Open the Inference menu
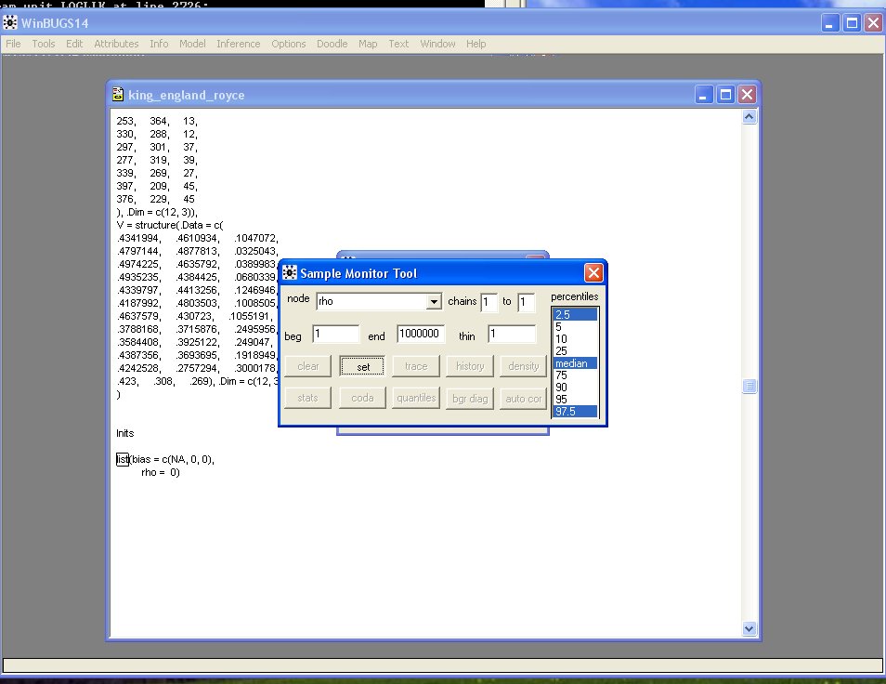Viewport: 886px width, 684px height. [x=239, y=44]
